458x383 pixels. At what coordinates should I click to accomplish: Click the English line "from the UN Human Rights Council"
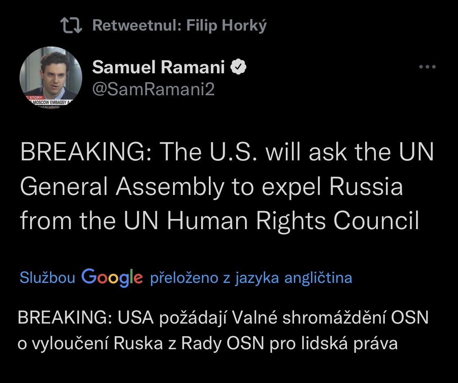(219, 221)
